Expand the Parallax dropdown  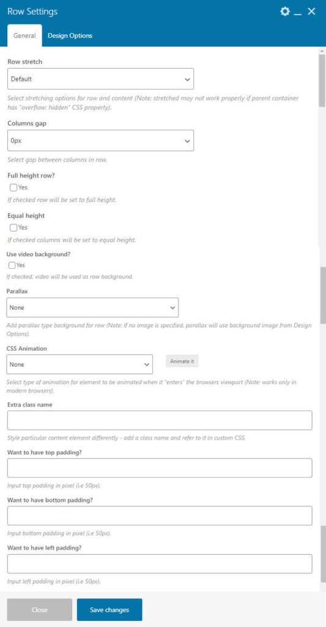pyautogui.click(x=93, y=307)
